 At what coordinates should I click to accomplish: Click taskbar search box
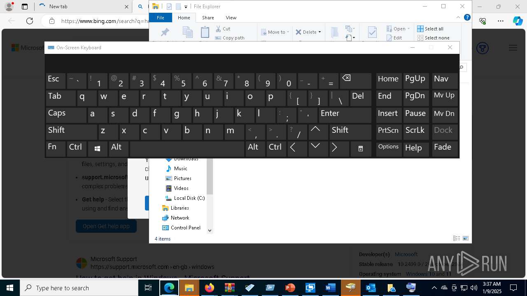(x=79, y=288)
